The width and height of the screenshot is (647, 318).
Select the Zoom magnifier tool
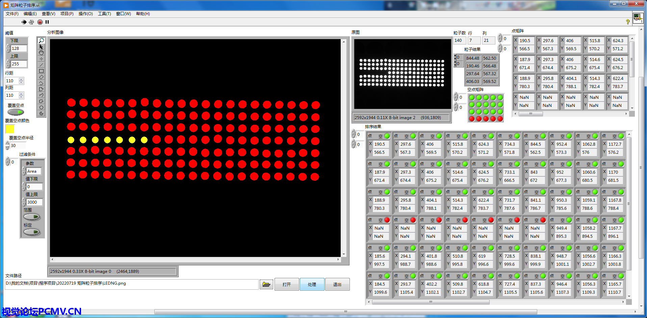coord(41,41)
